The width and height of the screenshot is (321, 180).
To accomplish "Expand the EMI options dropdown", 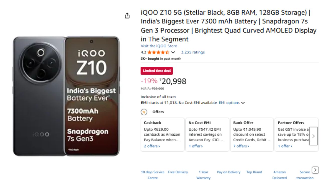I will pos(231,103).
